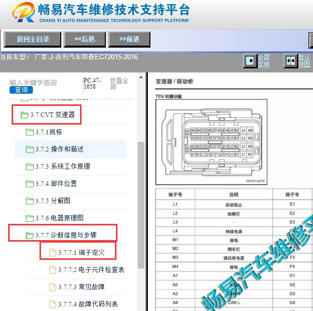Click the 说明 column header
Screen dimensions: 313x311
coord(234,195)
